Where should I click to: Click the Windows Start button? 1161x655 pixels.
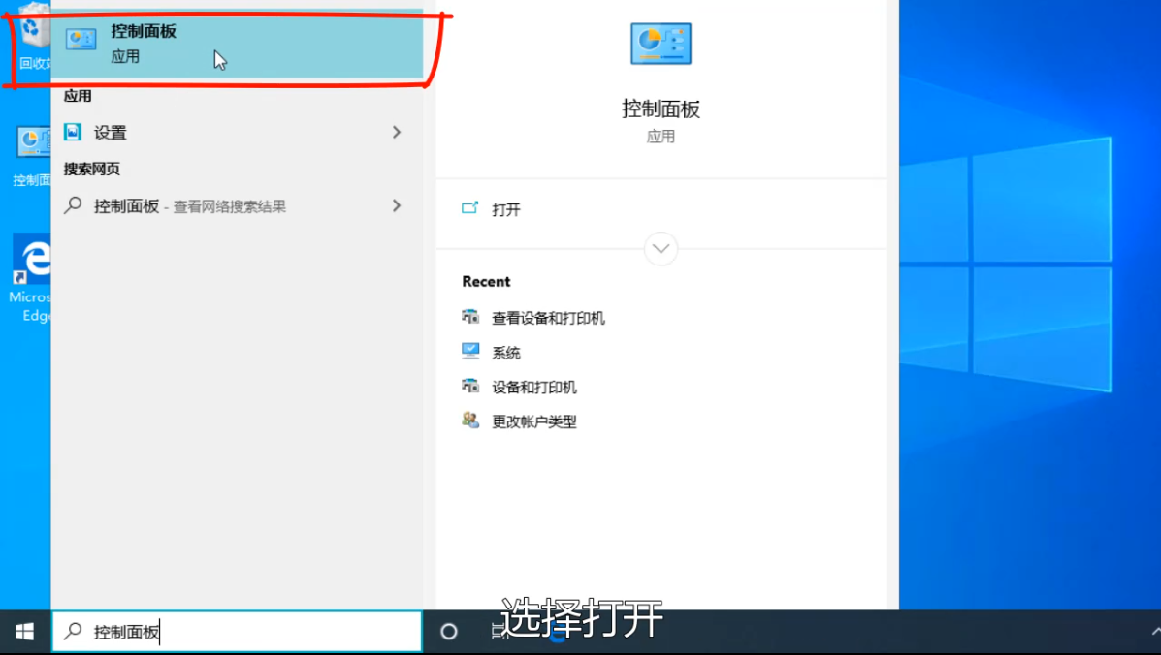click(x=24, y=632)
